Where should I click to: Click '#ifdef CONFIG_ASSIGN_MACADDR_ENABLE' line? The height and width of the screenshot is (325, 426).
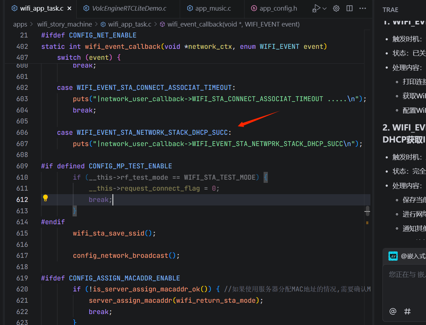[110, 278]
